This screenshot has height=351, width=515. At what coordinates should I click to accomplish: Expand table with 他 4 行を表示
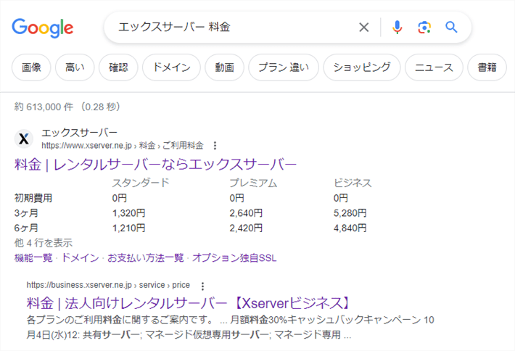[x=44, y=243]
